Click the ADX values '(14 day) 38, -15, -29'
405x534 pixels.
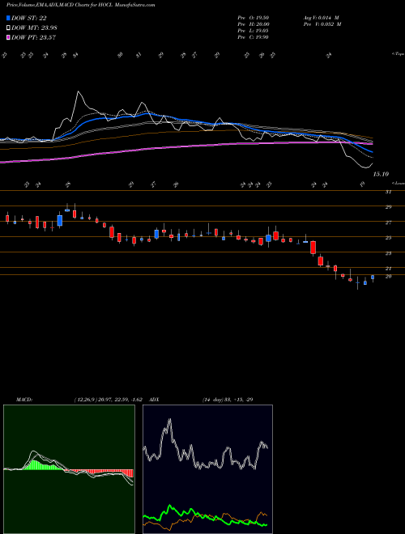pos(228,400)
